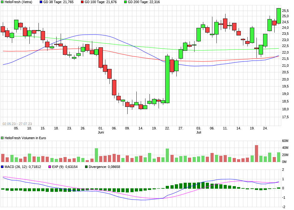Click the 'Juli' month label
This screenshot has height=210, width=294.
199,132
